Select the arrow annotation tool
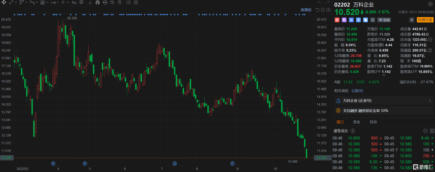The width and height of the screenshot is (435, 172). click(63, 2)
